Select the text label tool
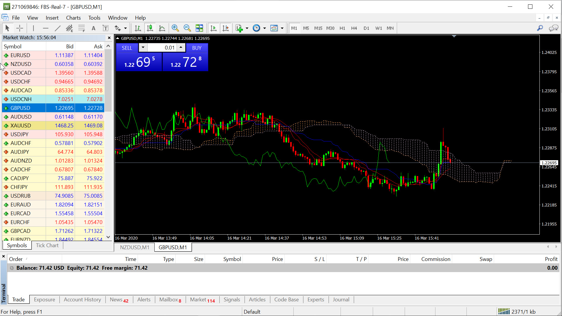Viewport: 562px width, 316px height. click(105, 28)
